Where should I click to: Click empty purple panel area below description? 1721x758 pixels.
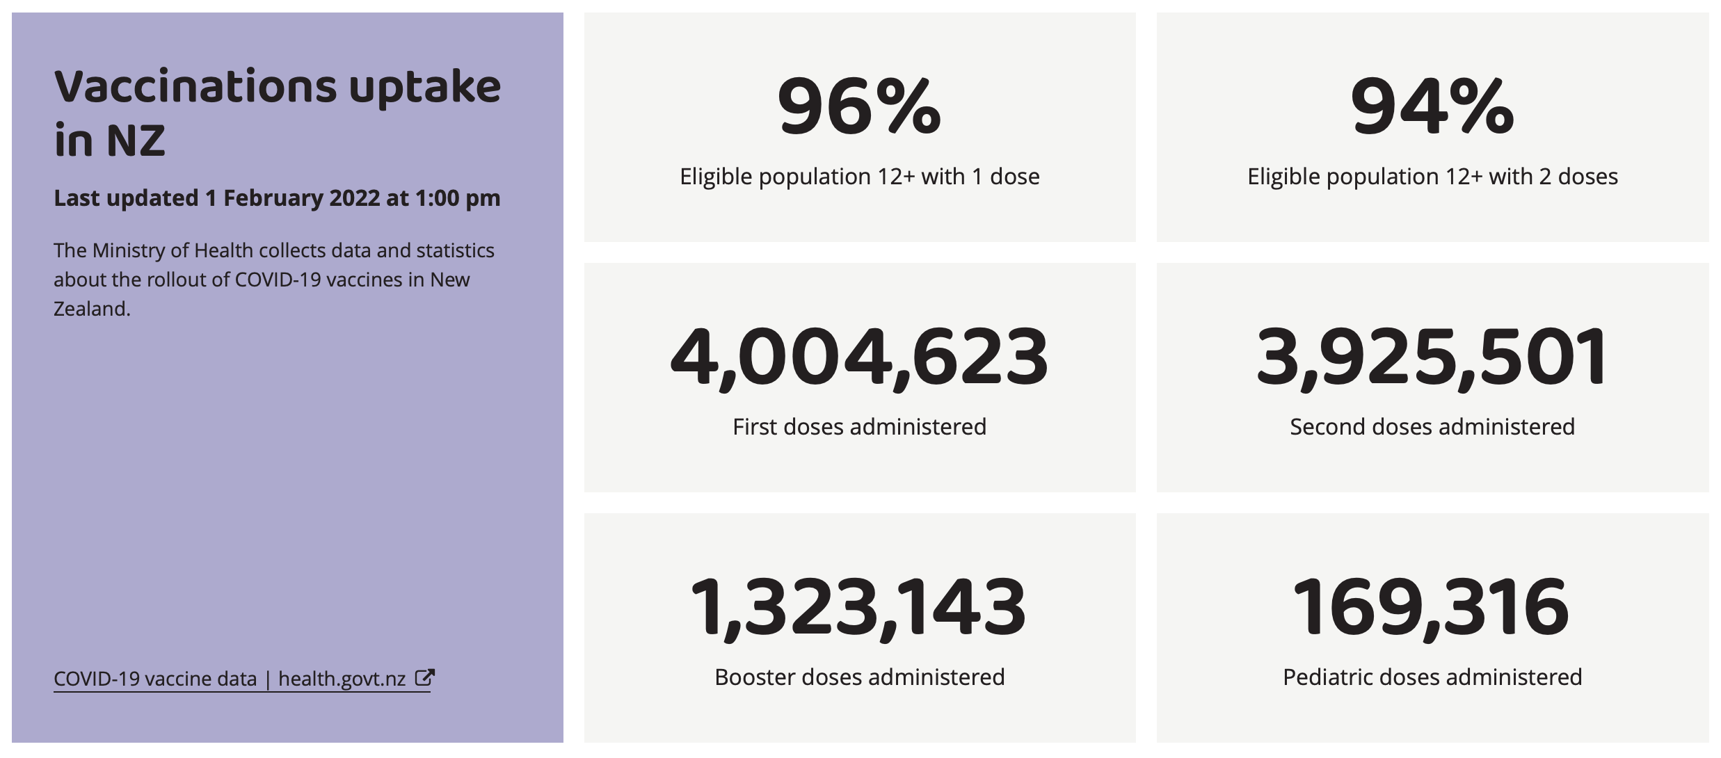click(x=287, y=487)
